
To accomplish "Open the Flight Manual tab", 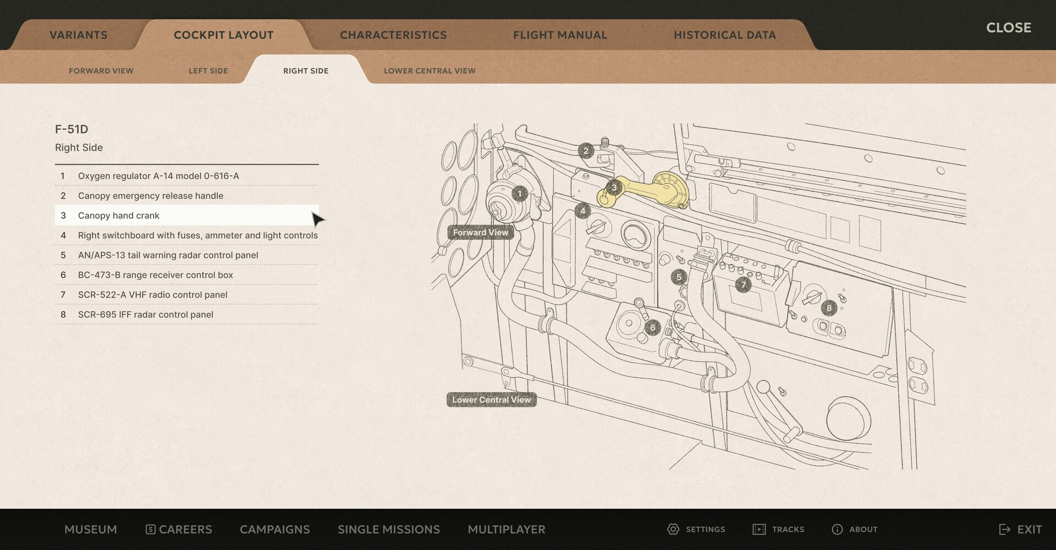I will point(560,35).
